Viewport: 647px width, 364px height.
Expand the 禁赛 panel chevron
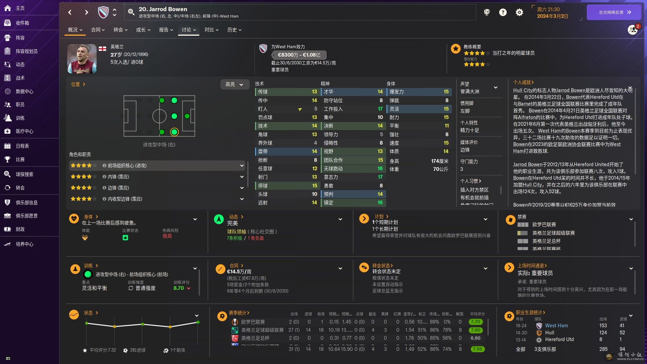(631, 219)
